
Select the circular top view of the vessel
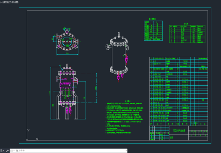[x=67, y=41]
